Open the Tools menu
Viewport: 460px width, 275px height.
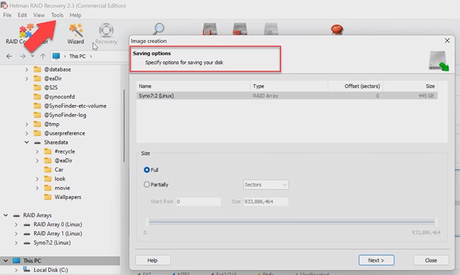pyautogui.click(x=57, y=15)
